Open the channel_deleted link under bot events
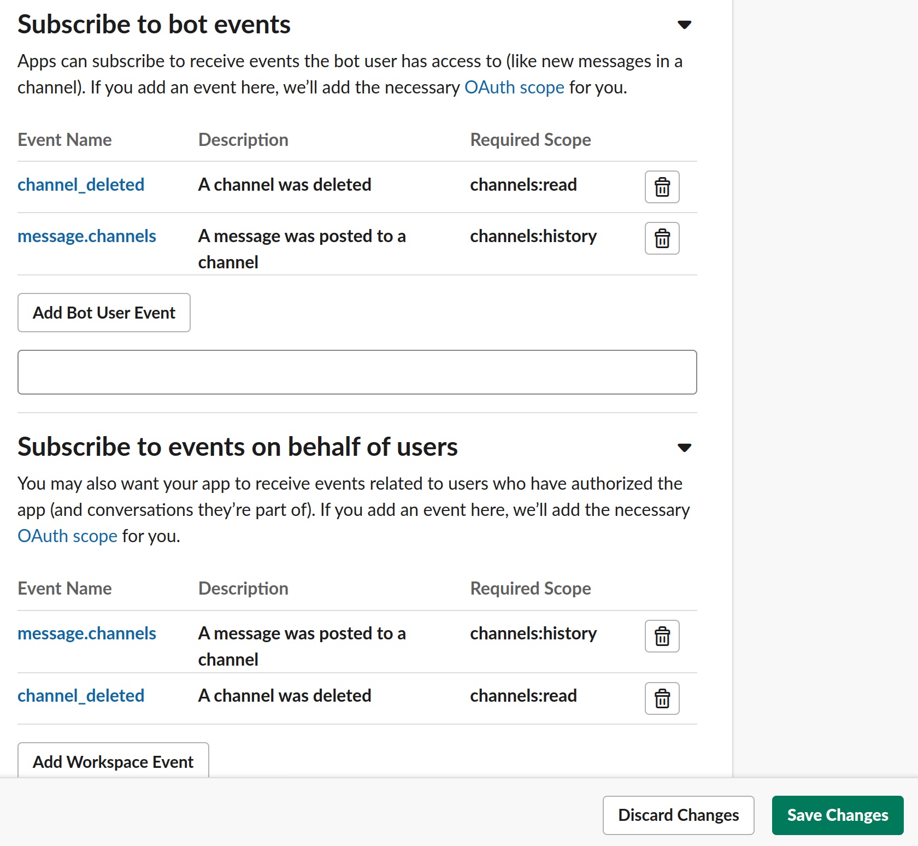Viewport: 918px width, 846px height. click(81, 185)
